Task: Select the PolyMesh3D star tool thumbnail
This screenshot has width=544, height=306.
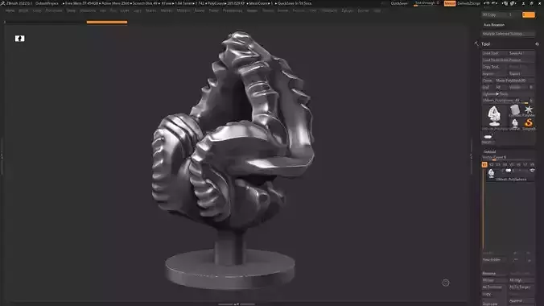Action: [529, 110]
